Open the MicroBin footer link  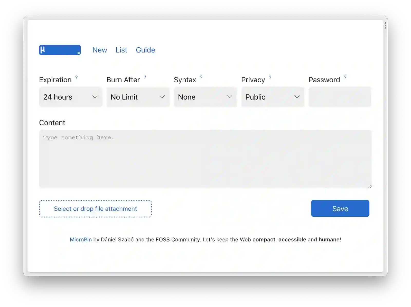[81, 240]
